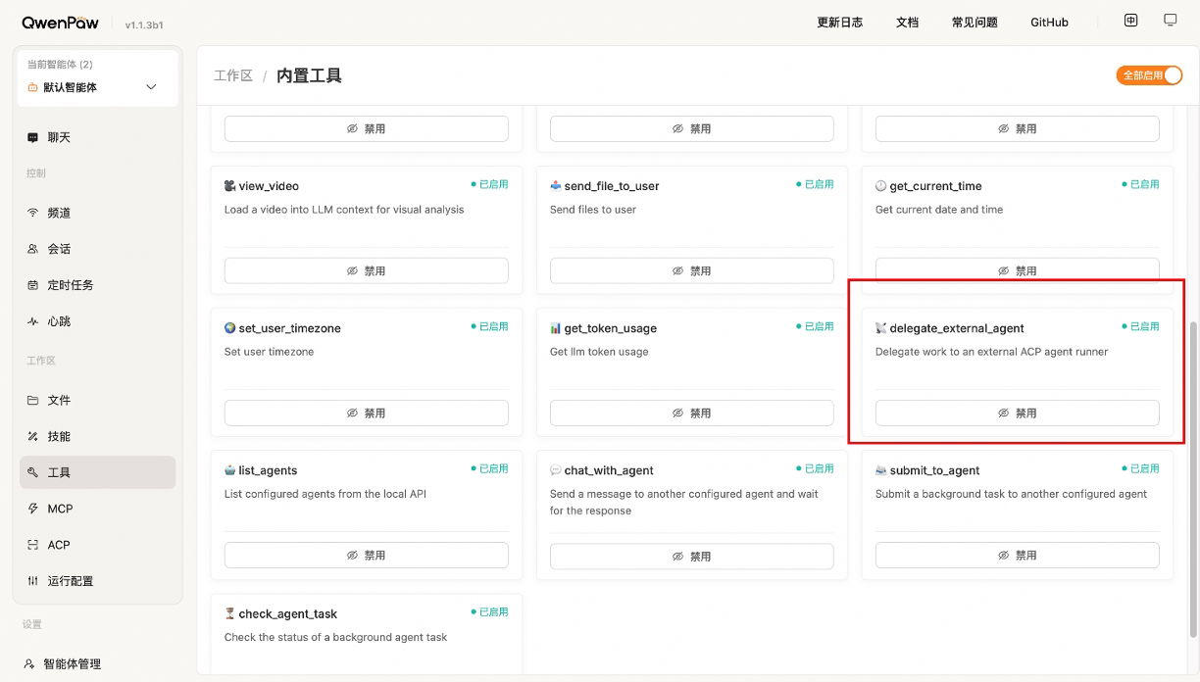Click the list_agents tool icon
This screenshot has width=1200, height=682.
click(229, 469)
